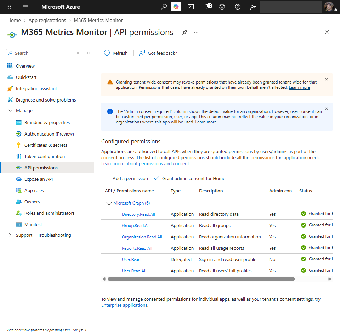Open Integration assistant
Image resolution: width=340 pixels, height=334 pixels.
[x=36, y=88]
